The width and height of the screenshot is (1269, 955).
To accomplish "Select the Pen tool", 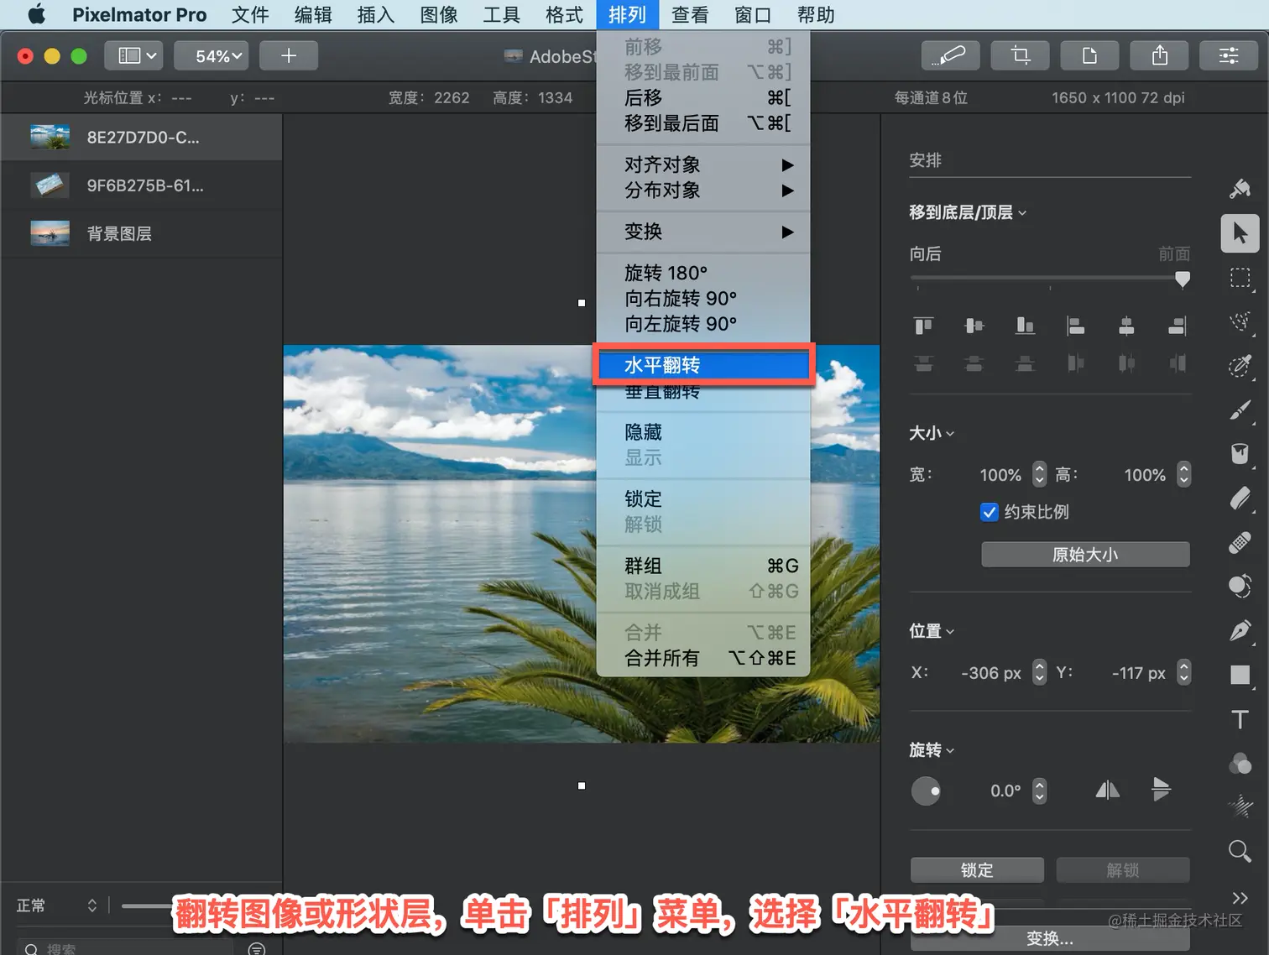I will point(1240,630).
